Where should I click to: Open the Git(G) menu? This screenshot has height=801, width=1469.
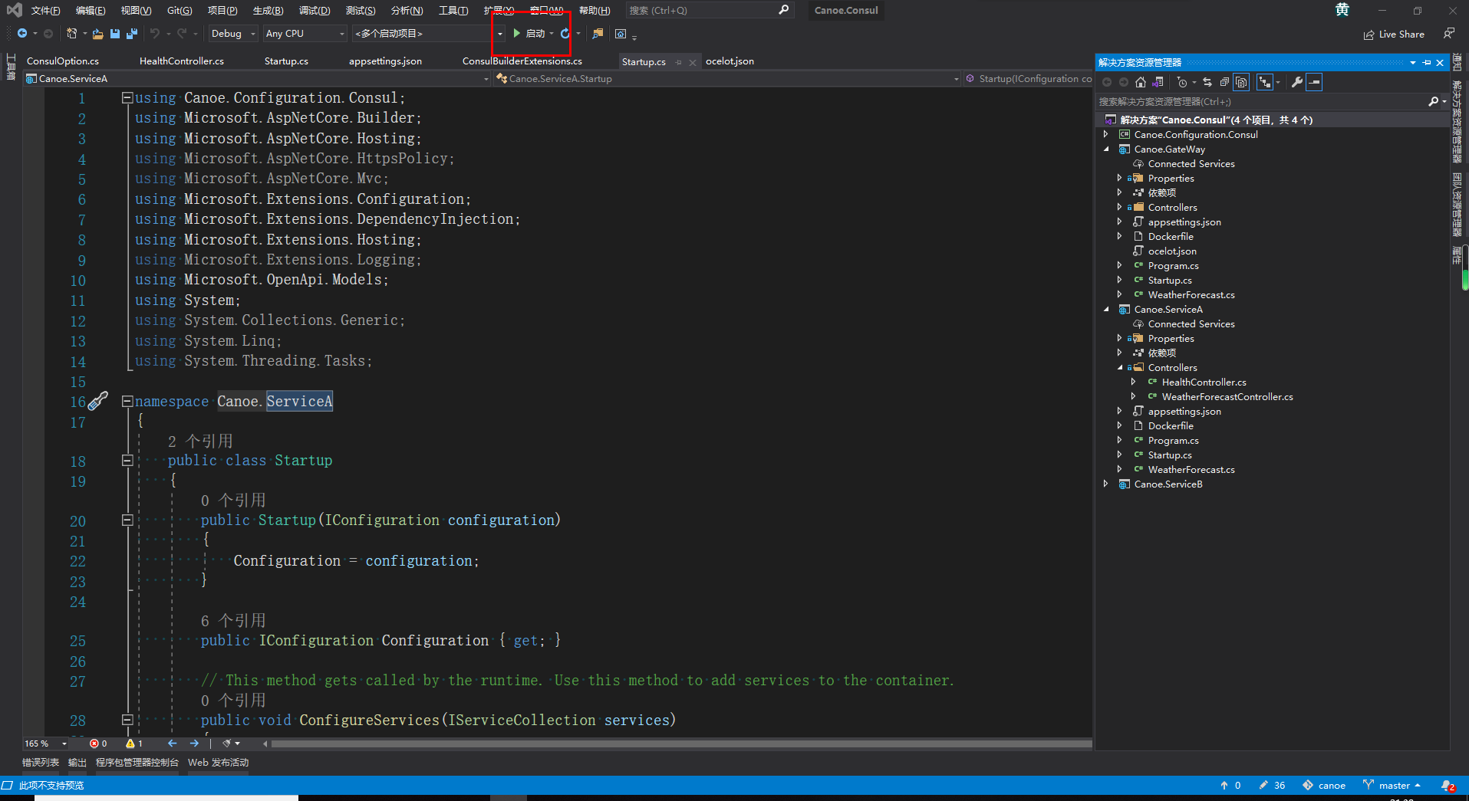click(180, 11)
